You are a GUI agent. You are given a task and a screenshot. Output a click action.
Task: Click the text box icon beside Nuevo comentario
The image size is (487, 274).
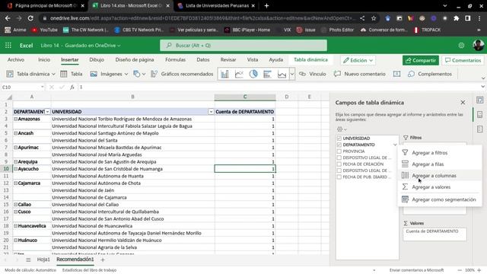point(396,74)
